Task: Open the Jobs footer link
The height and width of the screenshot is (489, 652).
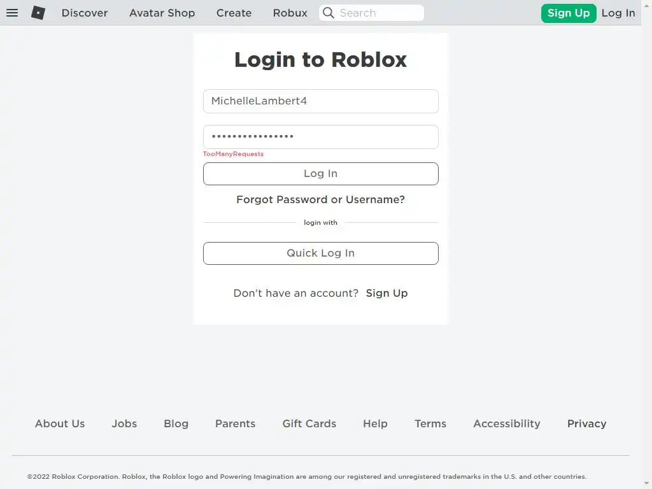Action: pos(124,423)
